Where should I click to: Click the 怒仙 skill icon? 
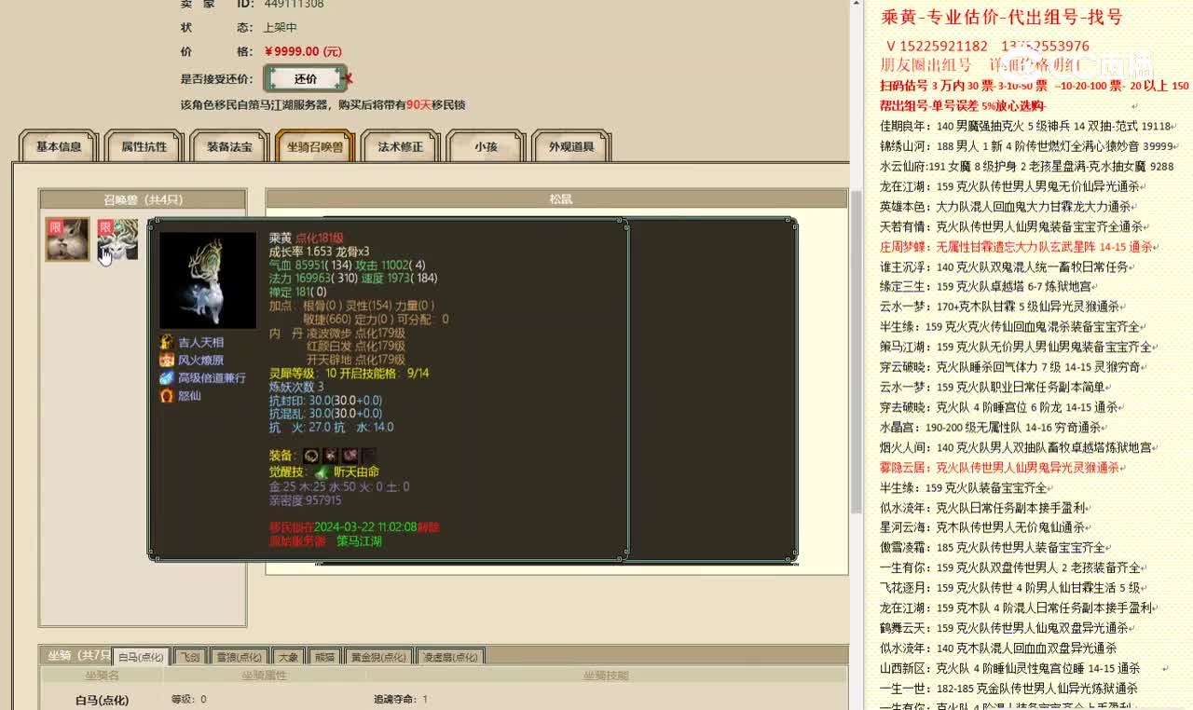167,395
